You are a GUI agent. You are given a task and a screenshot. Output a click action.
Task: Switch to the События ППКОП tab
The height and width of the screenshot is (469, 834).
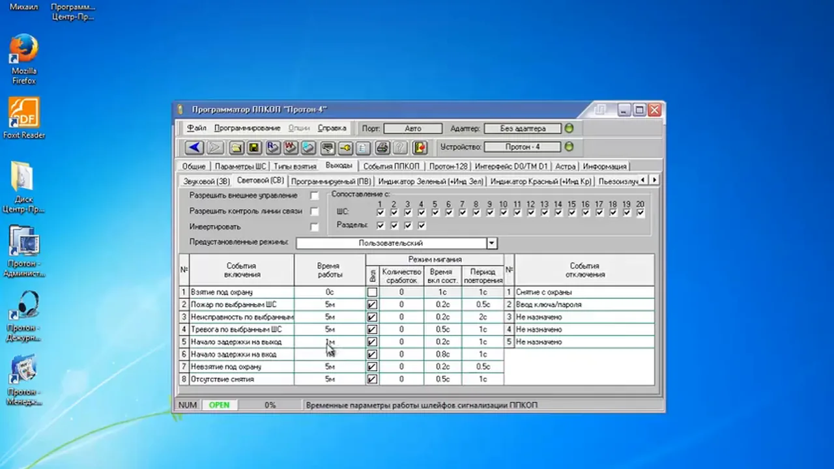coord(392,166)
